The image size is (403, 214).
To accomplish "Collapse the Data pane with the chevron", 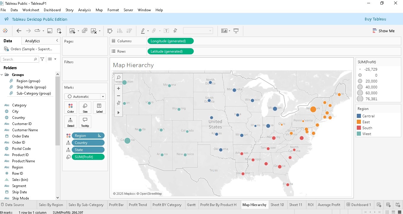I will coord(57,40).
